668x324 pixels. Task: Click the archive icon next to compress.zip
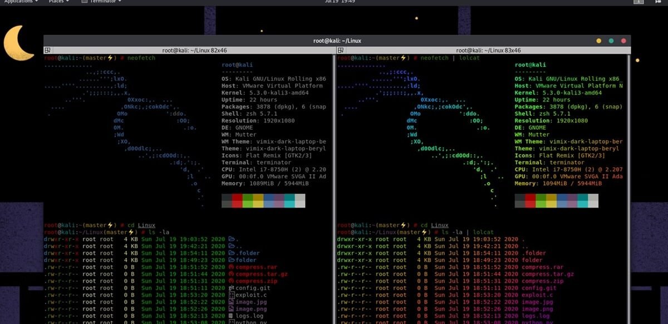click(231, 281)
